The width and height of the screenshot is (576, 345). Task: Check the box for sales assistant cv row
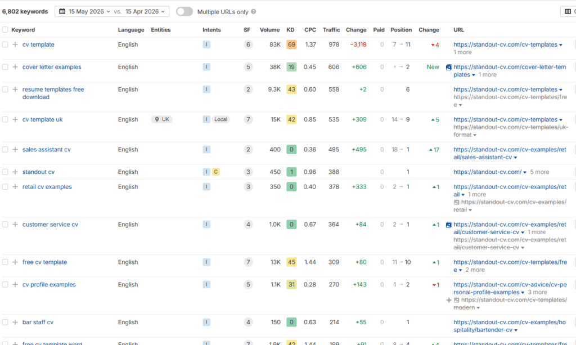tap(5, 150)
